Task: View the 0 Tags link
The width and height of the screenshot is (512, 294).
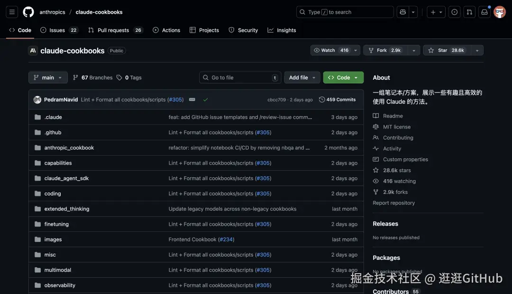Action: coord(129,77)
